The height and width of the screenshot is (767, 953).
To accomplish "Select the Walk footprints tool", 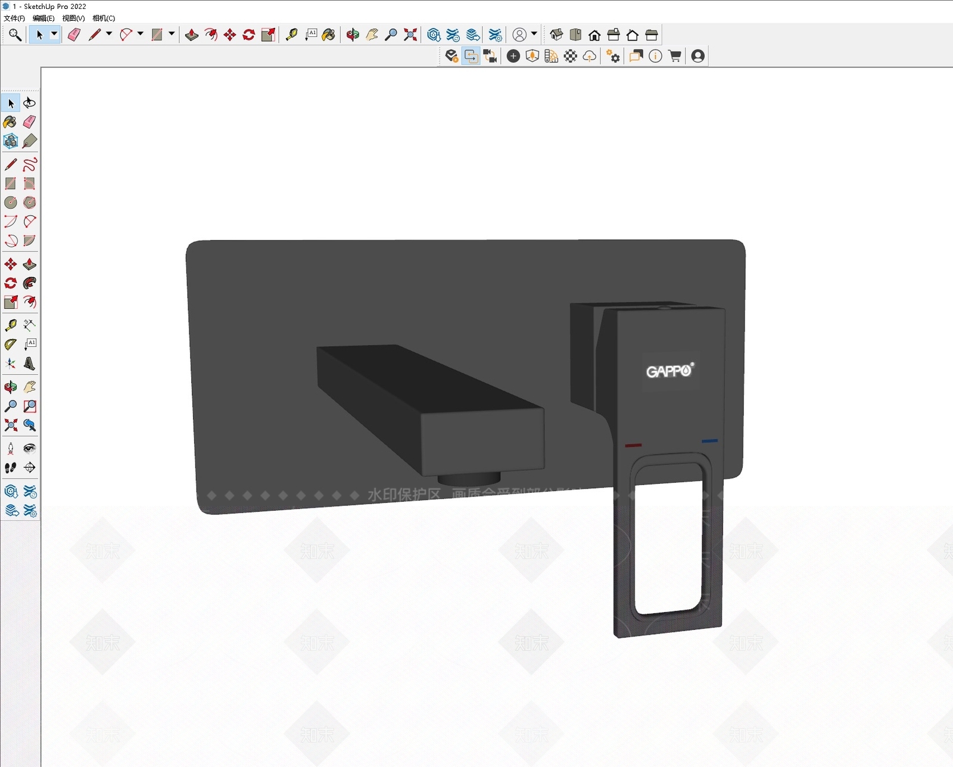I will click(11, 468).
